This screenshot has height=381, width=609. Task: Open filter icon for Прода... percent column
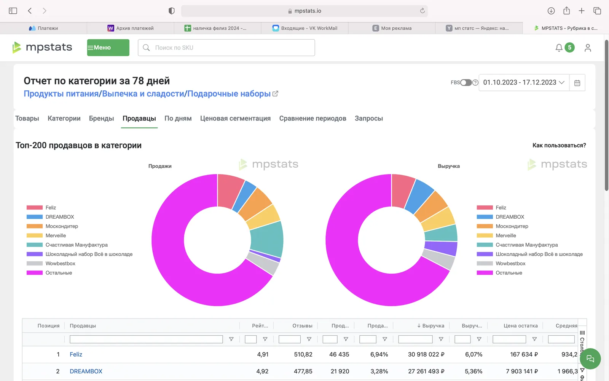tap(385, 339)
